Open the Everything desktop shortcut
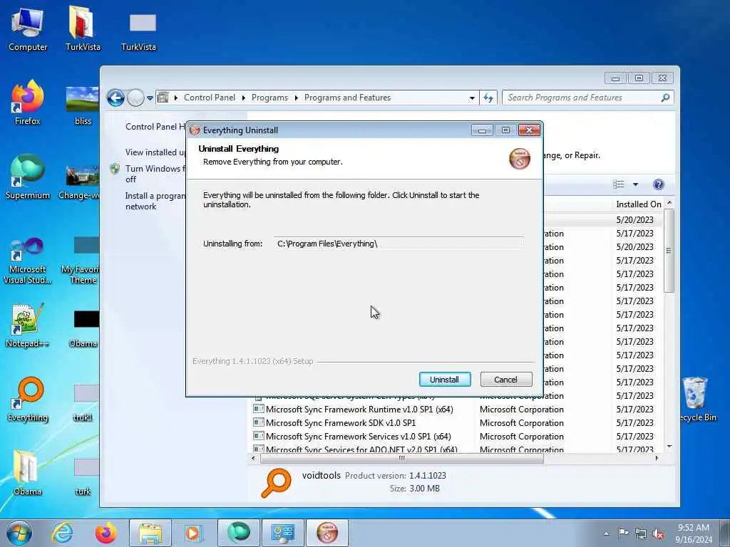730x547 pixels. (28, 399)
